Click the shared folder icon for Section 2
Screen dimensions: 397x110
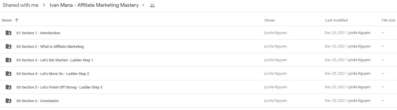(8, 46)
